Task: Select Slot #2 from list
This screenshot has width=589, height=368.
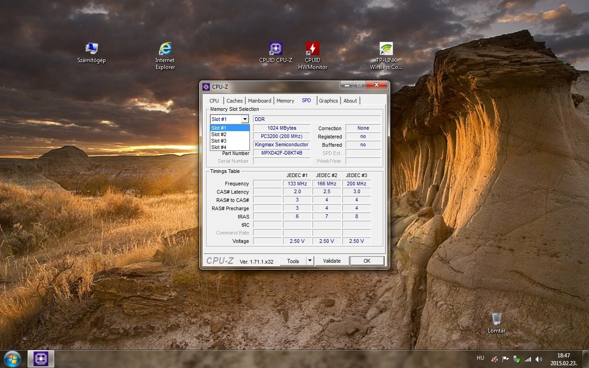Action: pyautogui.click(x=230, y=134)
